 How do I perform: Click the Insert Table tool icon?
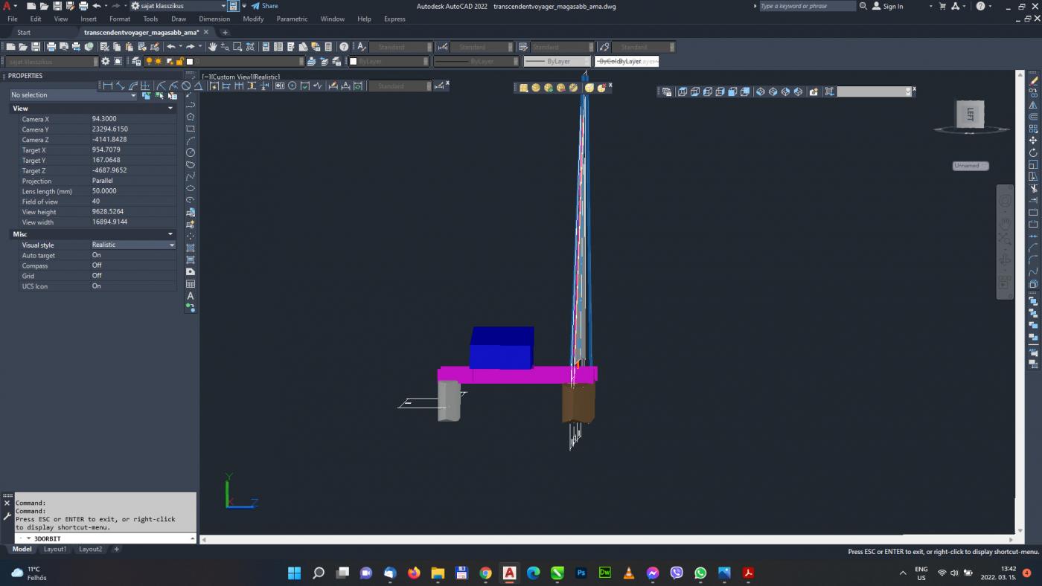click(191, 284)
